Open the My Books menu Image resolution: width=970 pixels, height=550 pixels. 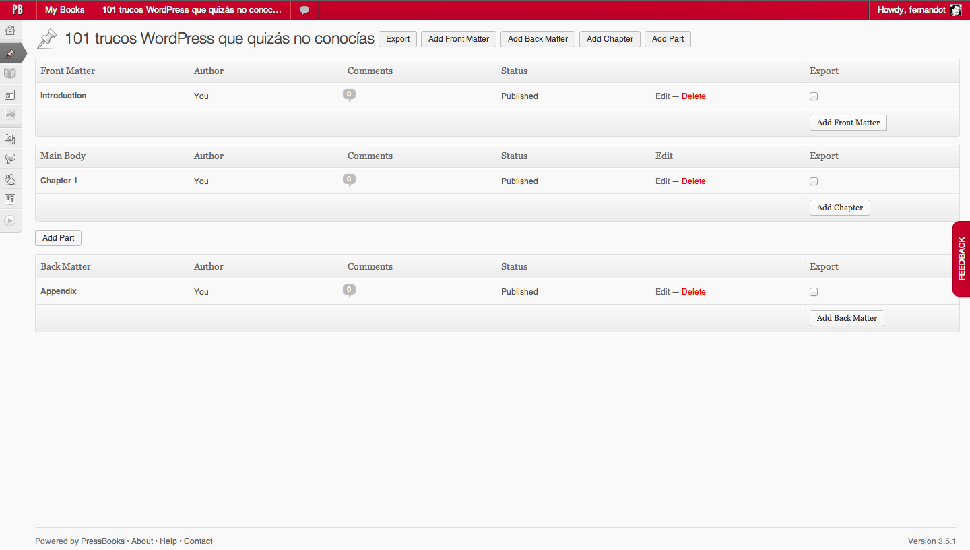(x=65, y=10)
